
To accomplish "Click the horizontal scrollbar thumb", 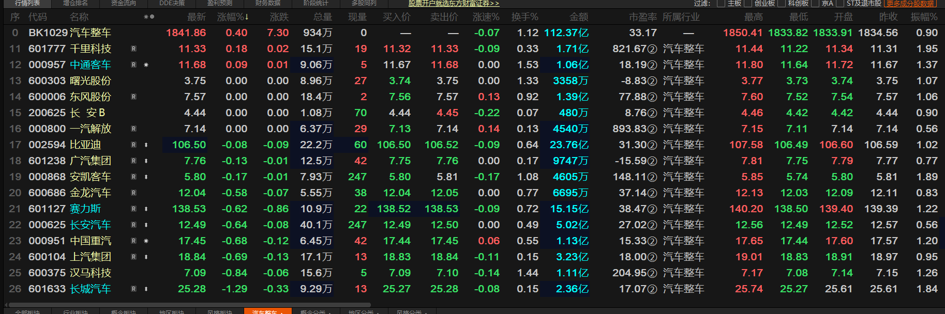I will click(x=189, y=305).
